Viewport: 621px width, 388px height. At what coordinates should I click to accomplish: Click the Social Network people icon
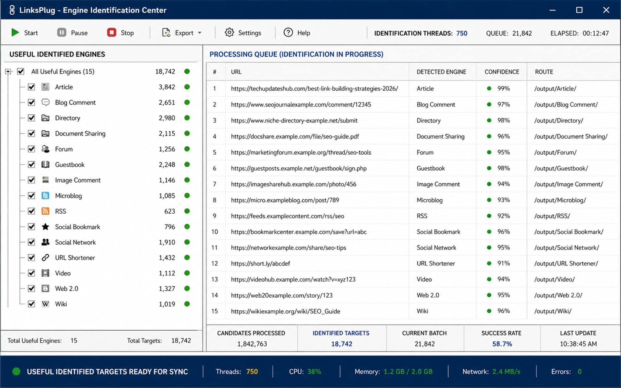45,242
